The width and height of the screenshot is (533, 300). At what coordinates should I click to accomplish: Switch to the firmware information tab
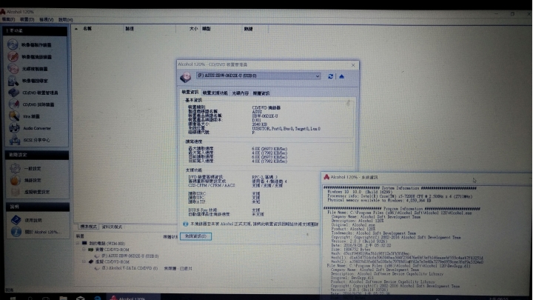pos(261,93)
